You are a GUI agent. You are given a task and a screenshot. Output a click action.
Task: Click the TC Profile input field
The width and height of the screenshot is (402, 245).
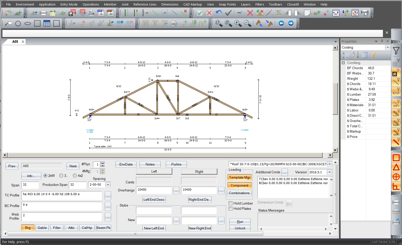click(62, 195)
